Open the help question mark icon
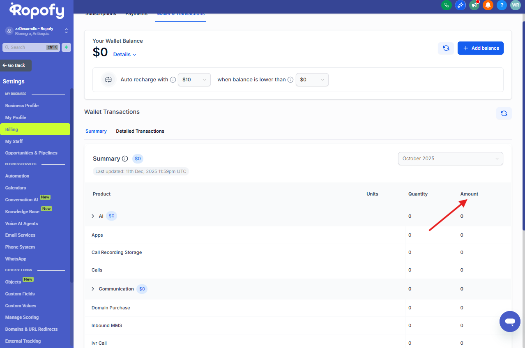 (501, 5)
